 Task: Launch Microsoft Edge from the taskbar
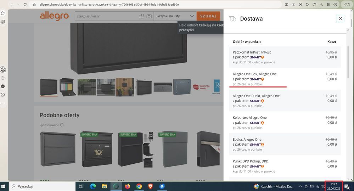[93, 186]
